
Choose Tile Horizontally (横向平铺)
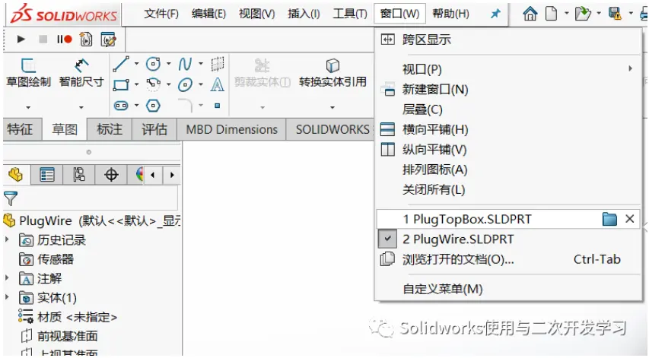coord(435,129)
